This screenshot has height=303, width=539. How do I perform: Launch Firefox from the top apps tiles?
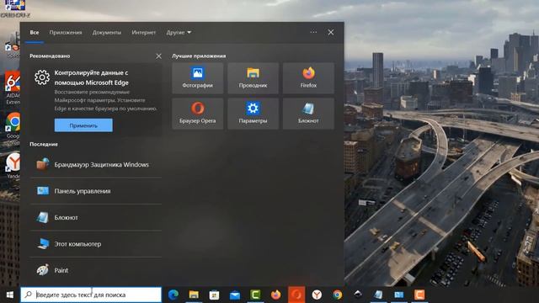(x=308, y=78)
